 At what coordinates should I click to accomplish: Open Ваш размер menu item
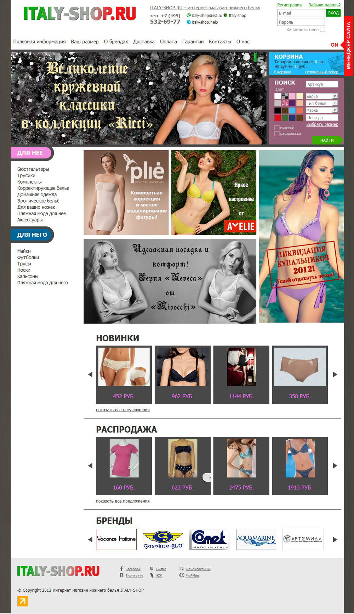(85, 42)
